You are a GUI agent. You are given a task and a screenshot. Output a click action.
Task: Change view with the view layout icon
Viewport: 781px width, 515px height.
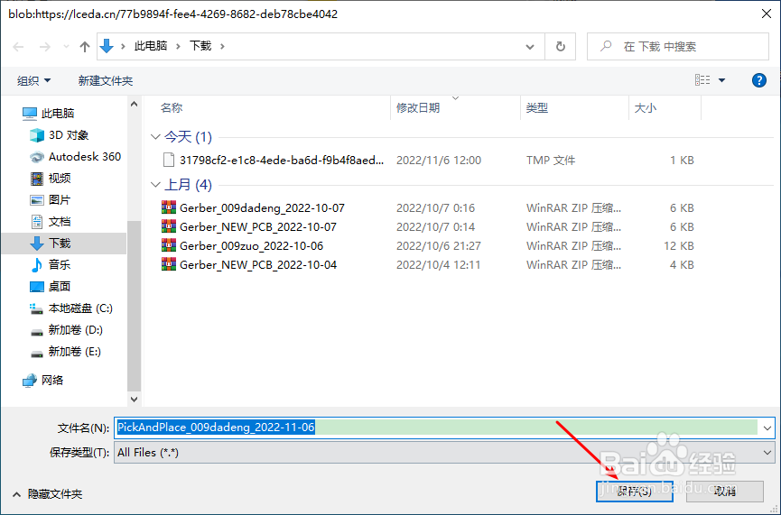pos(702,80)
